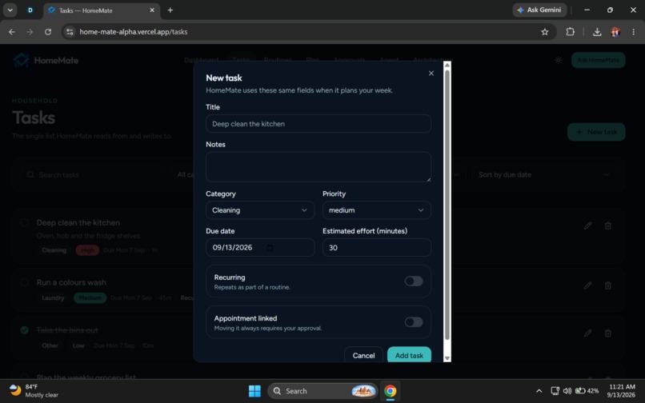Open the Approvals nav item
This screenshot has width=645, height=403.
click(349, 60)
